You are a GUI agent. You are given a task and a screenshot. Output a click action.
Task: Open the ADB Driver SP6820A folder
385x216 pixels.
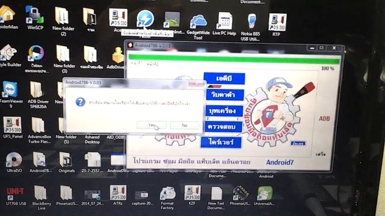38,95
